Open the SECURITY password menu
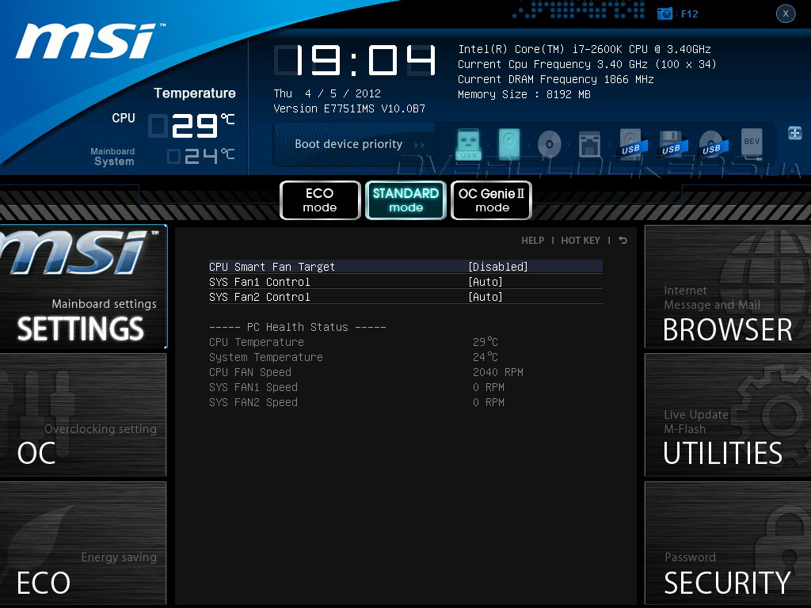Viewport: 811px width, 608px height. point(728,543)
